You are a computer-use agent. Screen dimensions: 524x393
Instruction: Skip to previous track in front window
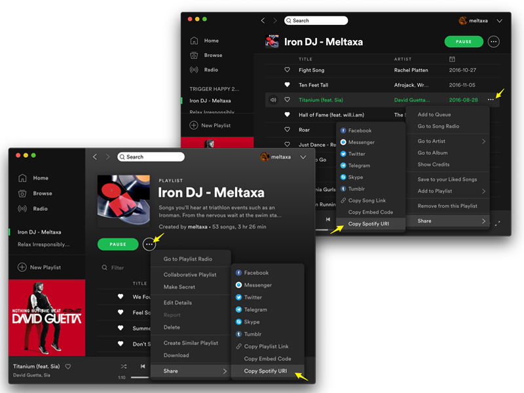click(x=143, y=366)
